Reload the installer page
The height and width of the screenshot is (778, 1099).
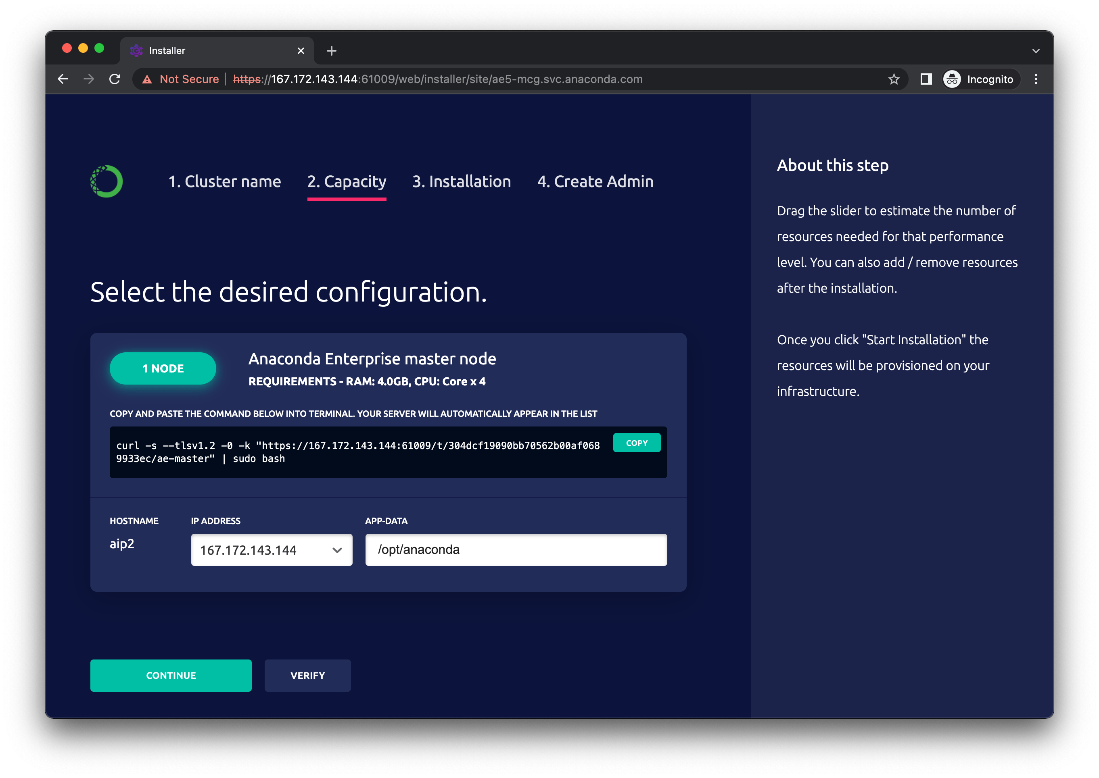point(115,79)
